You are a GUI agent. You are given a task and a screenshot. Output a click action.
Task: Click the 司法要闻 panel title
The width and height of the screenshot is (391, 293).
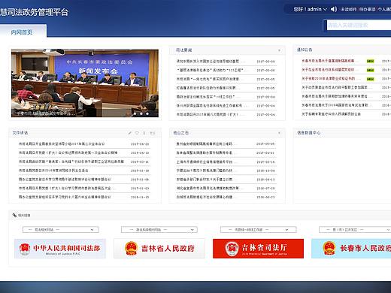183,50
